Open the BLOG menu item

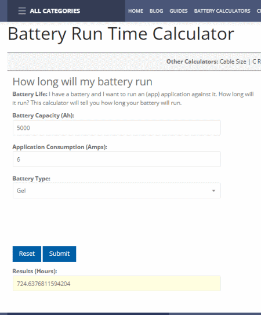(x=156, y=11)
